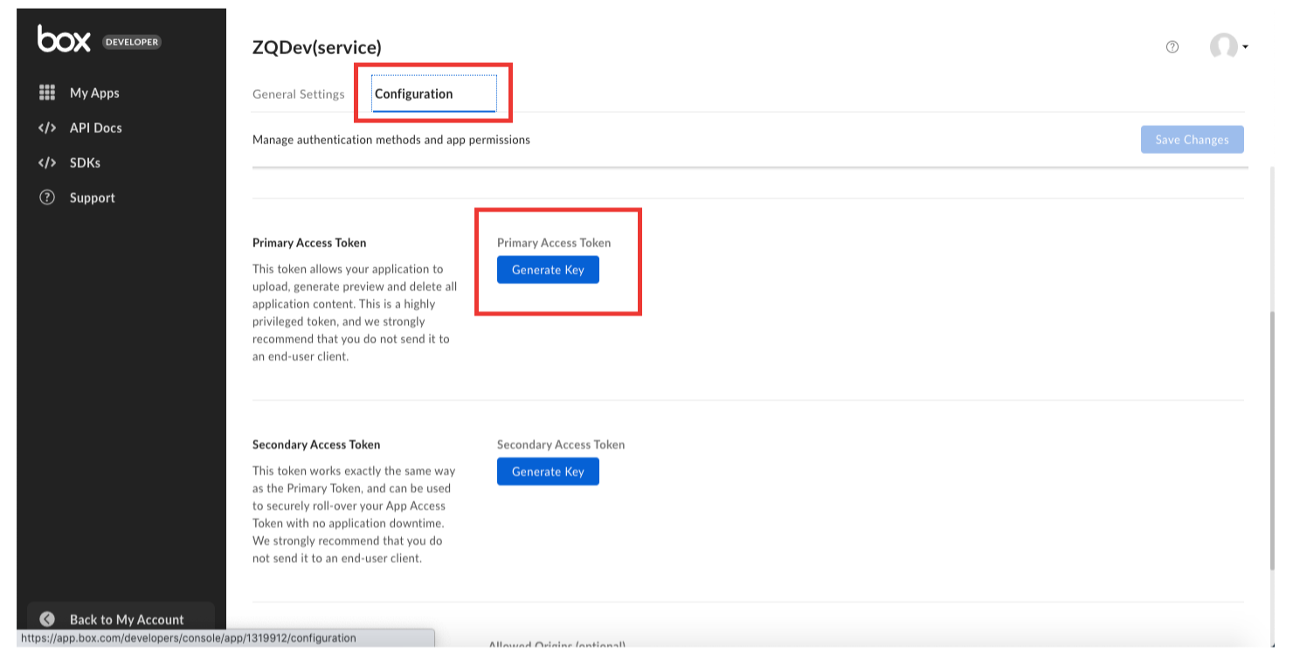
Task: Click the user avatar picture
Action: tap(1223, 47)
